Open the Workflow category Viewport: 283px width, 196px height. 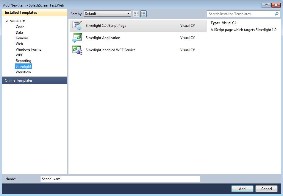coord(23,72)
